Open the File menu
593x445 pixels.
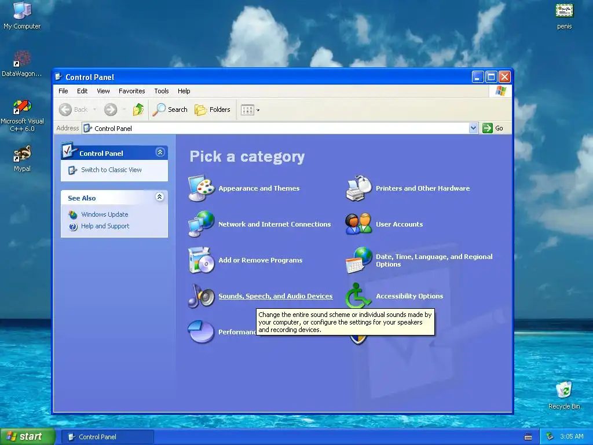click(x=63, y=91)
